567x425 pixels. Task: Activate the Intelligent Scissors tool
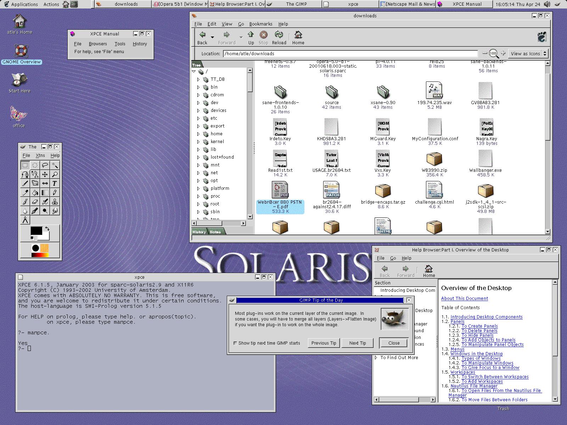(x=35, y=174)
